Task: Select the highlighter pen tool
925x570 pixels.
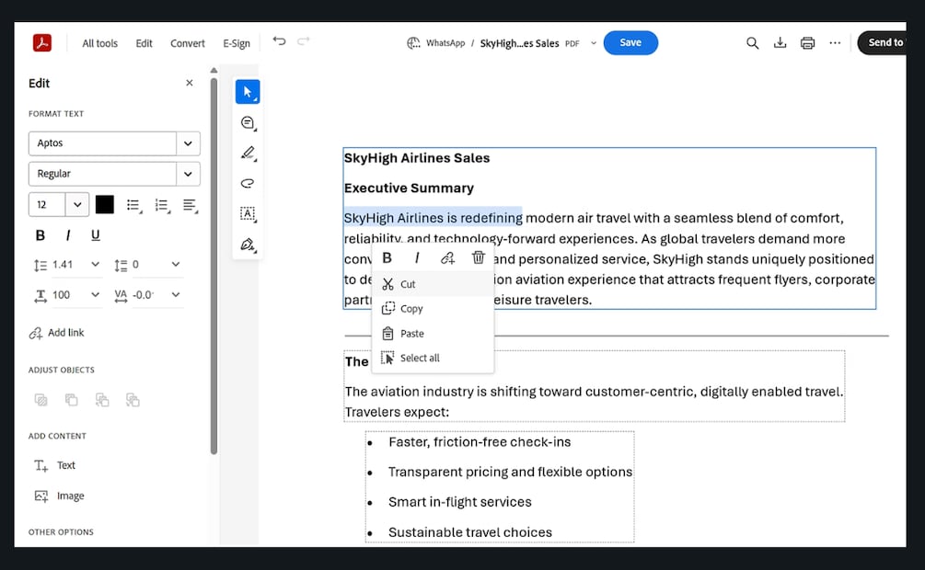Action: pos(248,154)
